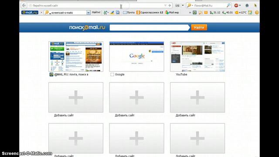279x157 pixels.
Task: Open the address bar history dropdown triangle
Action: [165, 6]
